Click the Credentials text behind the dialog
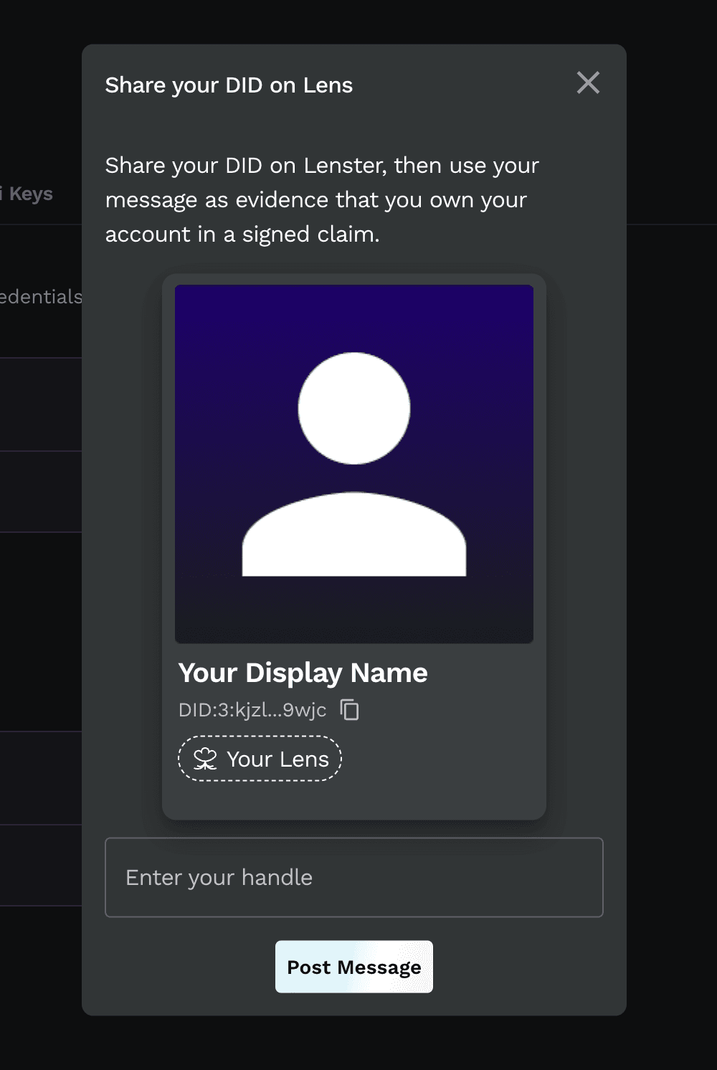This screenshot has width=717, height=1070. [x=41, y=296]
